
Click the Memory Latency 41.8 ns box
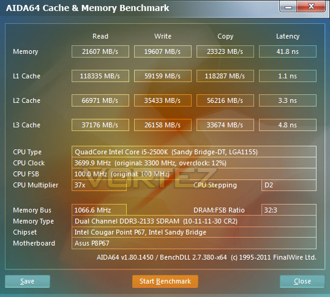coord(288,51)
